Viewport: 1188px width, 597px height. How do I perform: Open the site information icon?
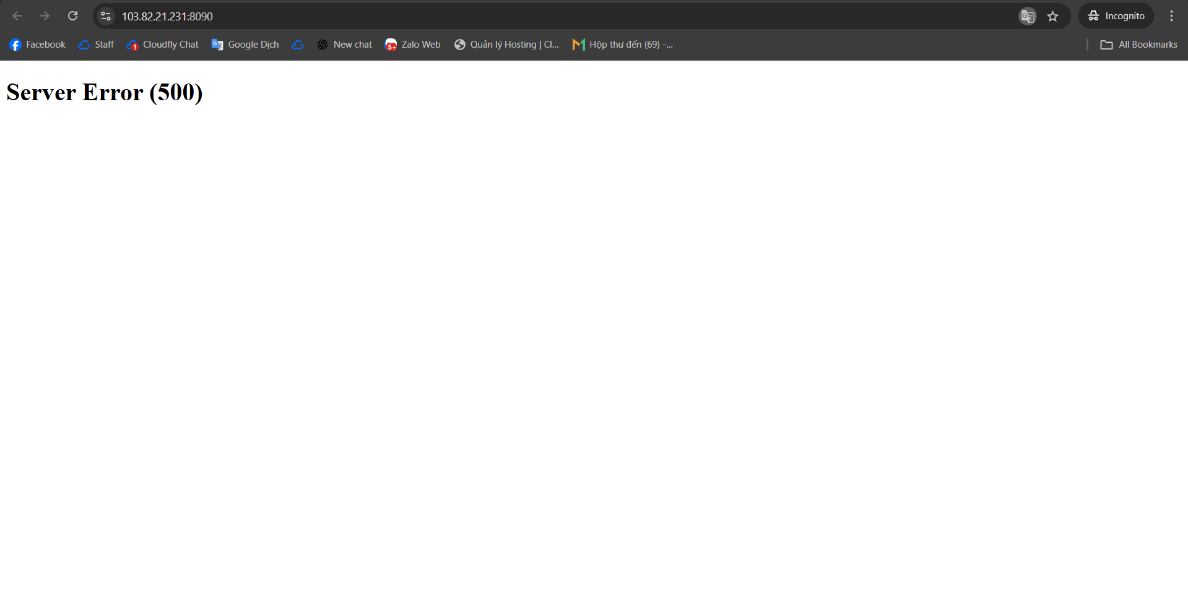pyautogui.click(x=106, y=16)
